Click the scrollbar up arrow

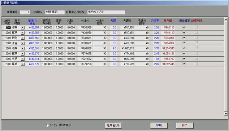[x=226, y=19]
